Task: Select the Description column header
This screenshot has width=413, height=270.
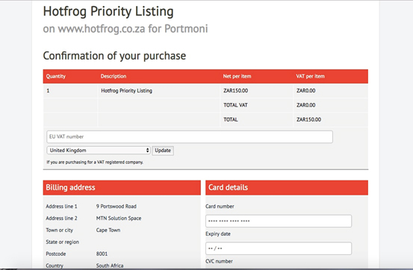Action: [114, 76]
